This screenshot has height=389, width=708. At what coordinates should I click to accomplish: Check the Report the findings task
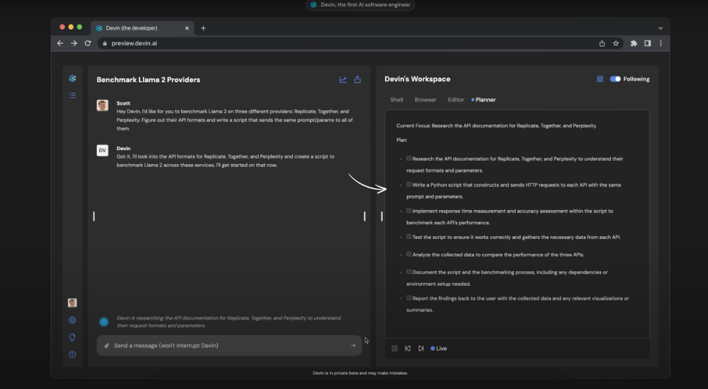409,298
